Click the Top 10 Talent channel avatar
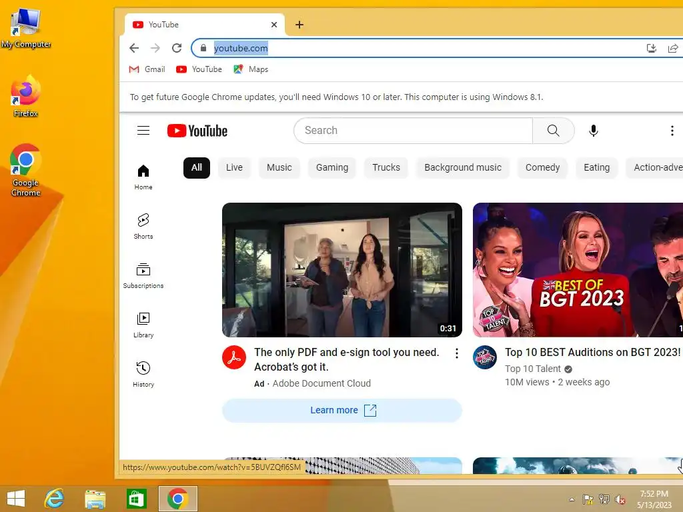The width and height of the screenshot is (683, 512). pyautogui.click(x=485, y=357)
